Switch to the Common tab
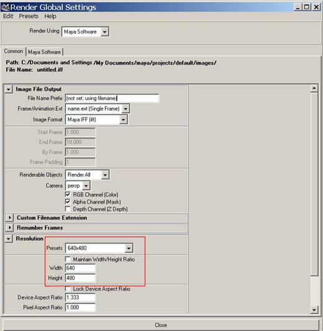Screen dimensions: 323x331 pyautogui.click(x=14, y=52)
